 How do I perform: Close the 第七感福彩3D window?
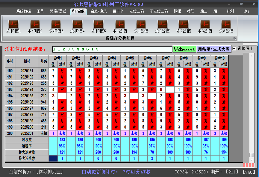coord(254,4)
